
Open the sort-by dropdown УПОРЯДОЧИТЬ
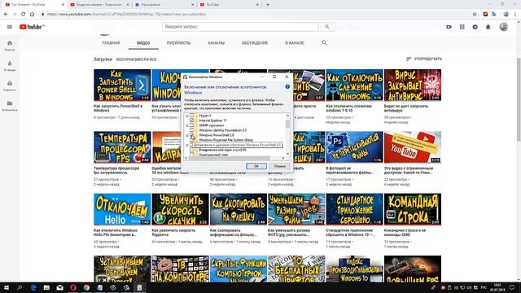coord(424,59)
